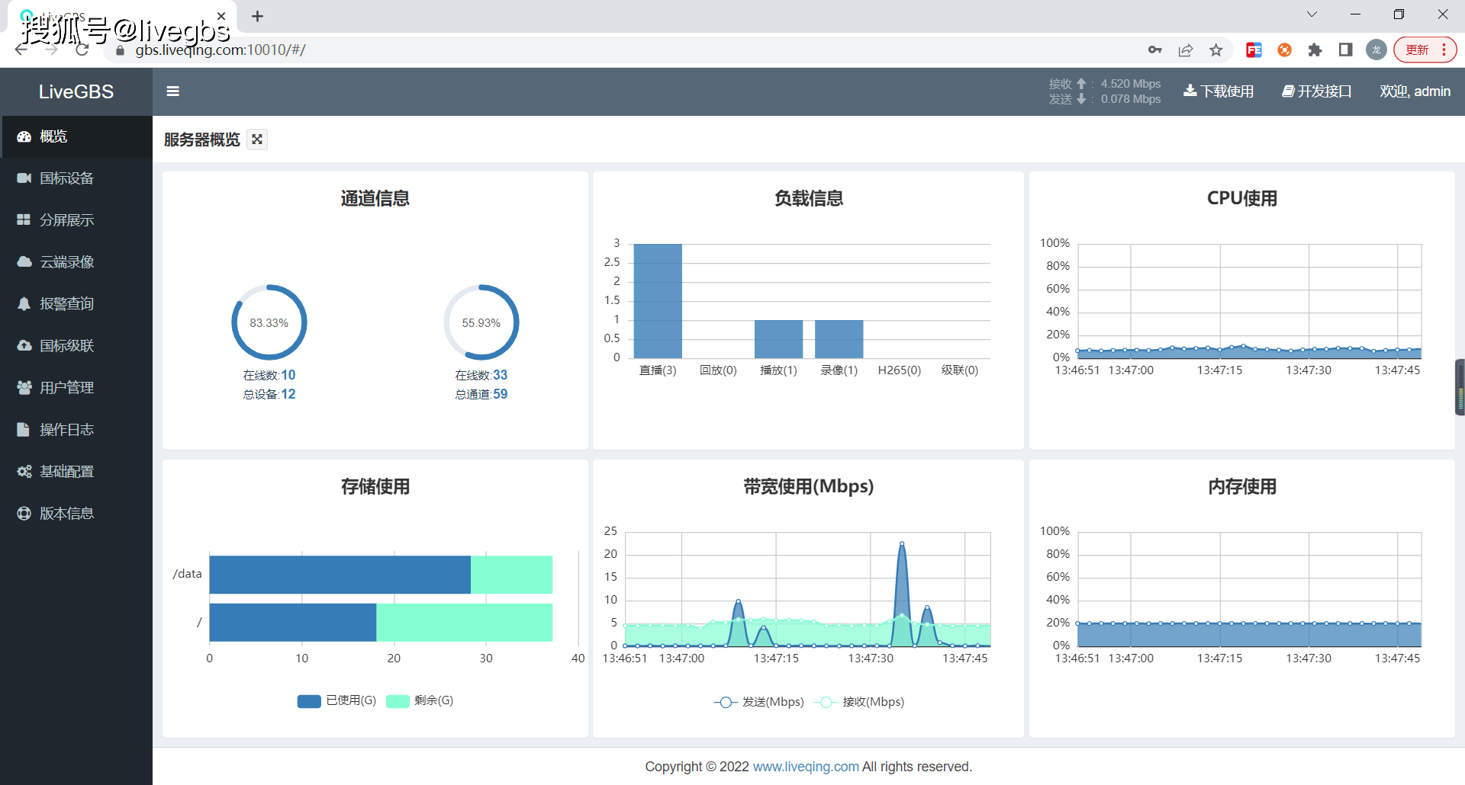Toggle 发送(Mbps) legend in bandwidth chart
Screen dimensions: 1465x785
pyautogui.click(x=759, y=702)
